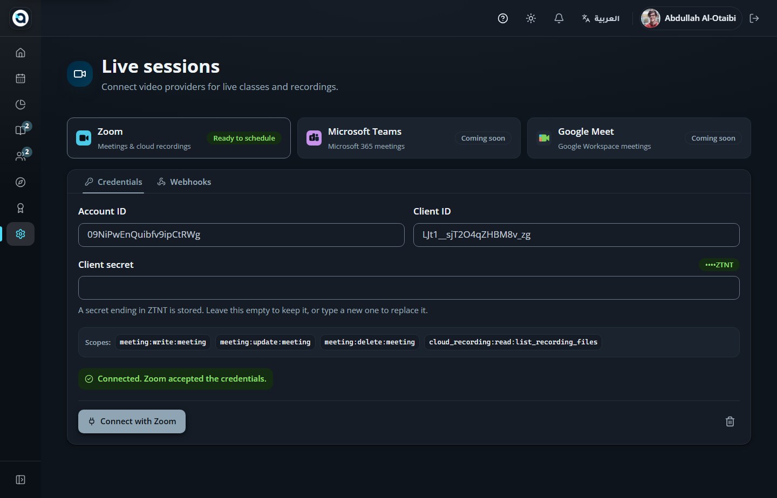
Task: Click the Connect with Zoom button
Action: 132,421
